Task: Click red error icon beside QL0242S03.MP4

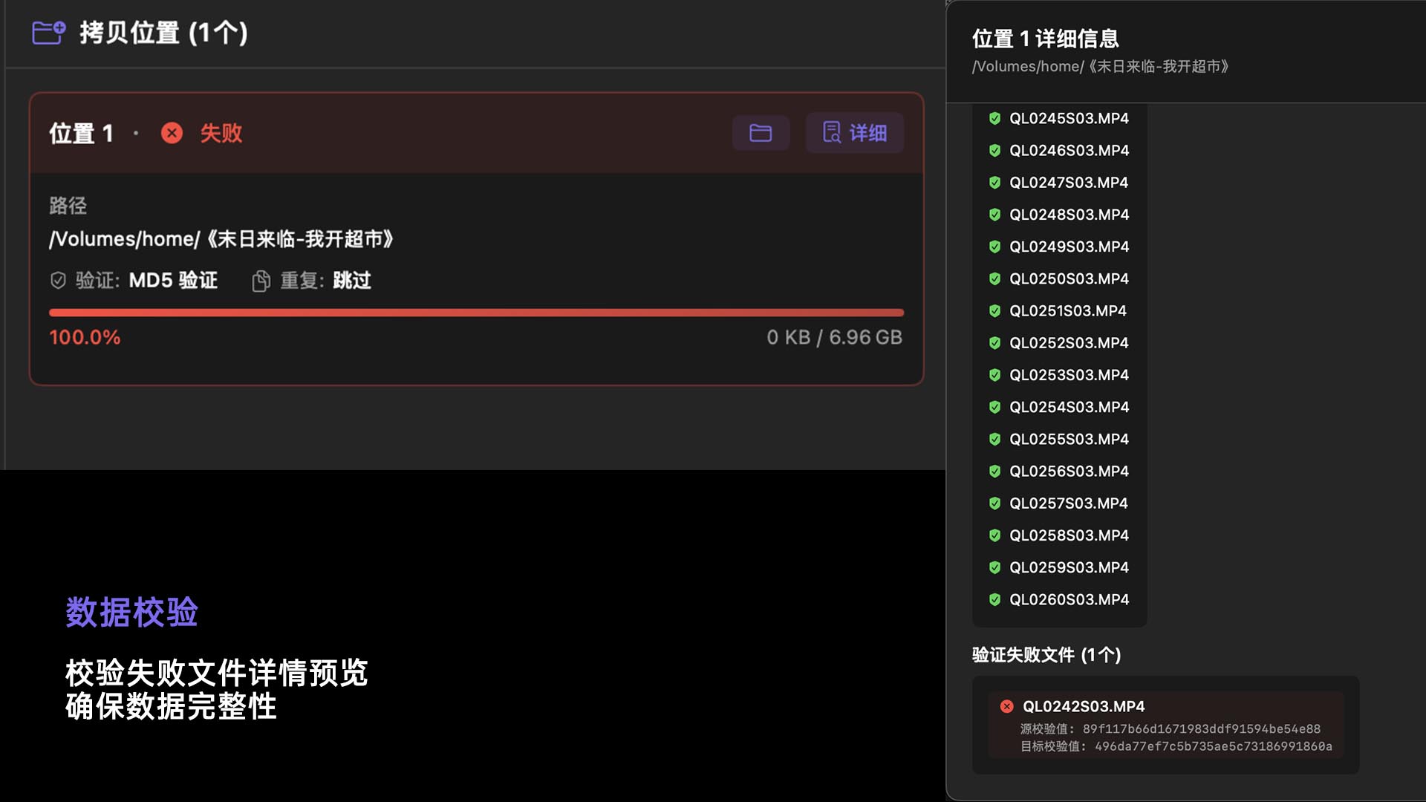Action: tap(1006, 706)
